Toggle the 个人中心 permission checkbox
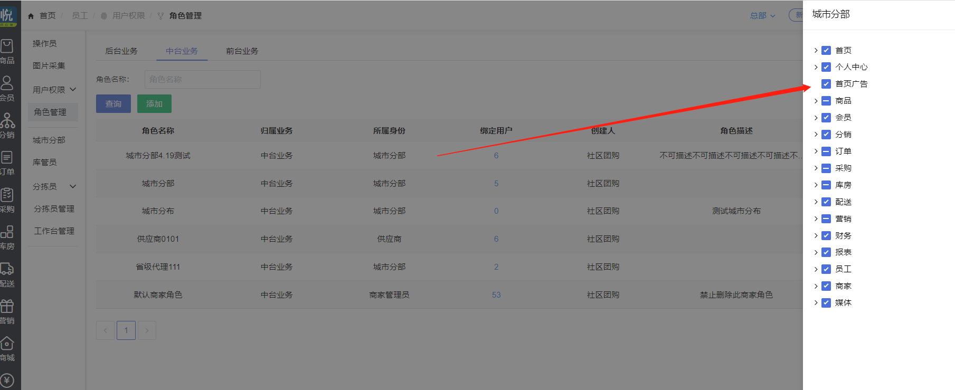This screenshot has height=390, width=955. (x=826, y=67)
